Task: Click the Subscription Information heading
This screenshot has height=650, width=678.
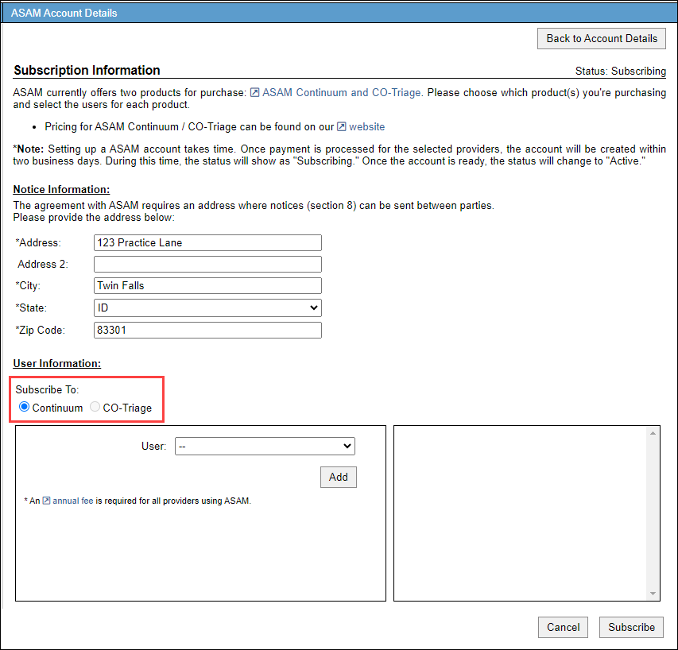Action: click(x=87, y=70)
